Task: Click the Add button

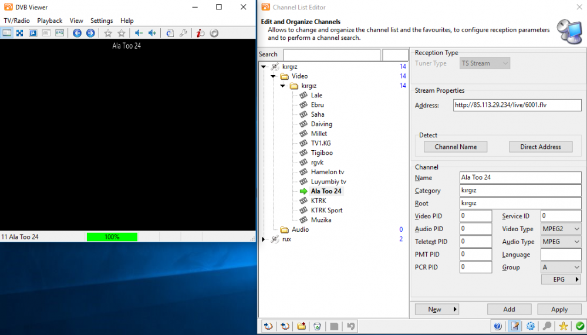Action: (509, 309)
